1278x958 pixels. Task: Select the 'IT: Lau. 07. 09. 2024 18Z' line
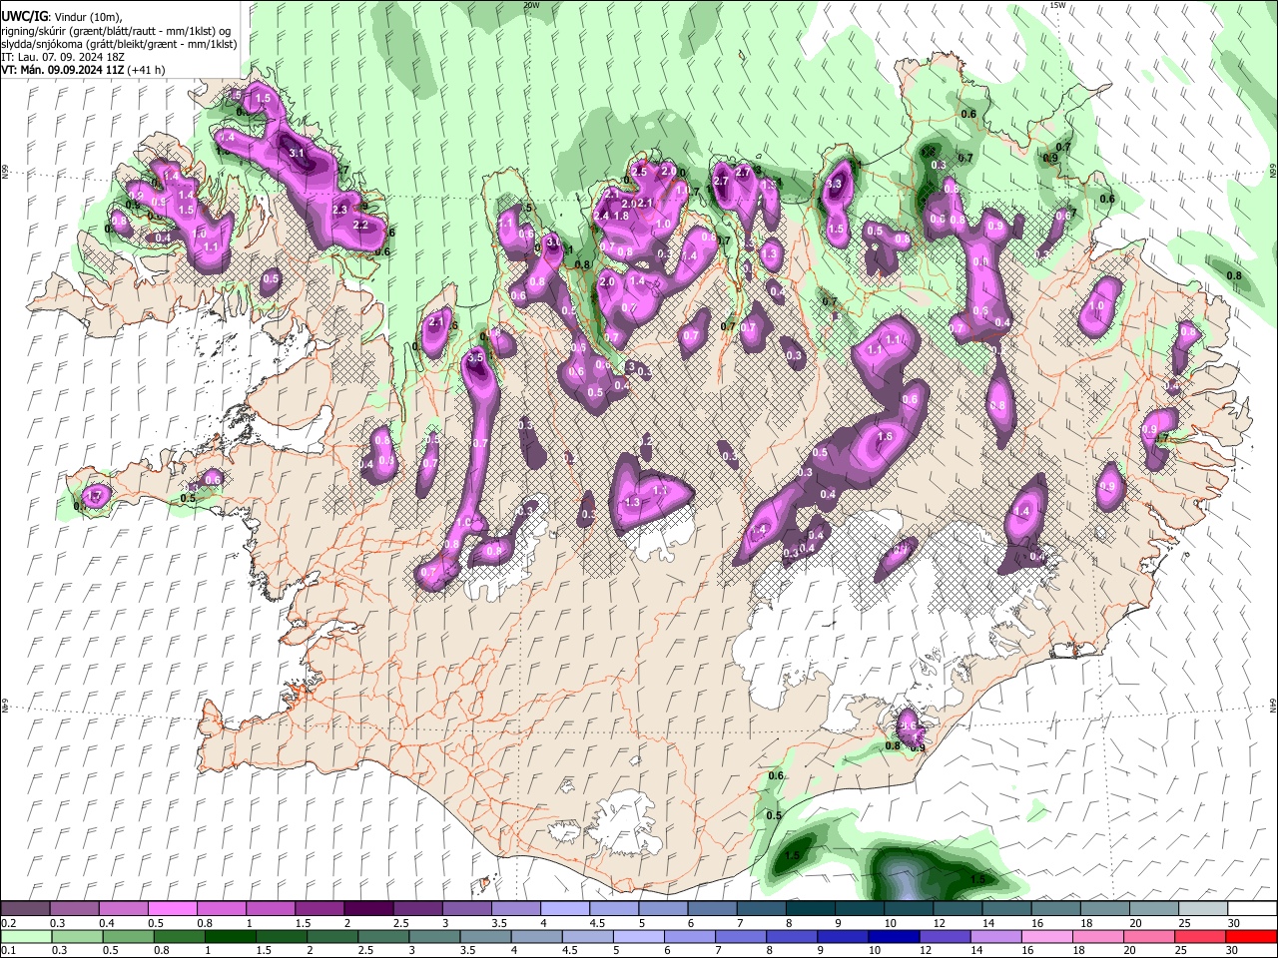tap(63, 57)
